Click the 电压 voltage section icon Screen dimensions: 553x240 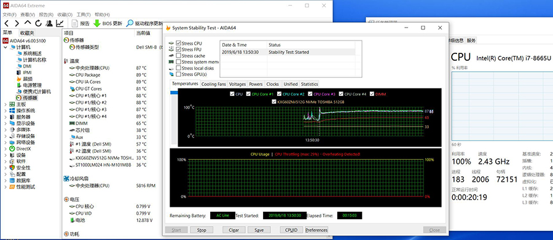66,199
